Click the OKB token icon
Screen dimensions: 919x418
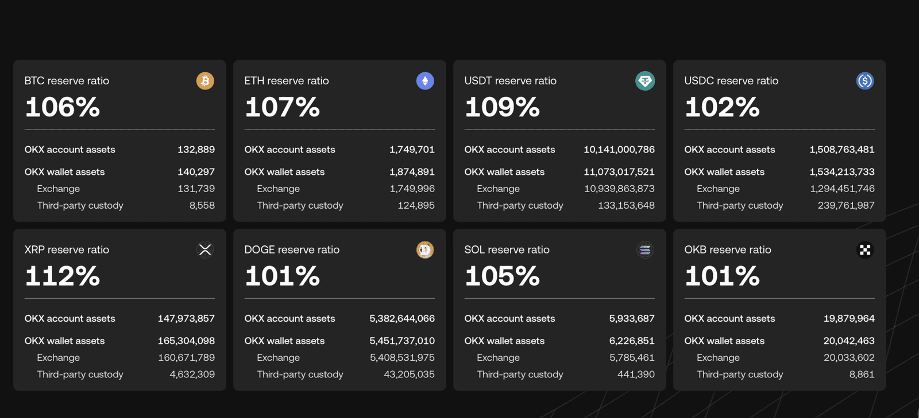(x=865, y=250)
